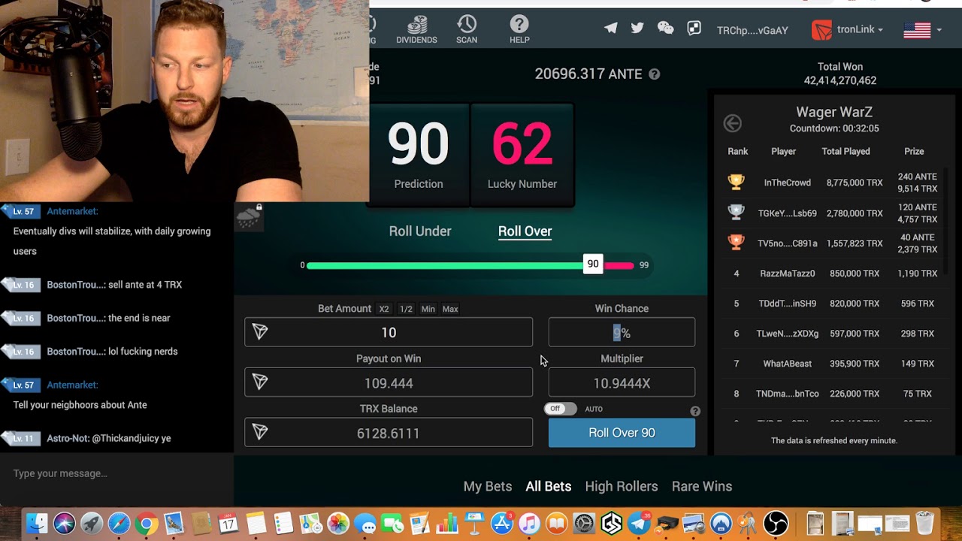
Task: Click the Wager WarZ back arrow
Action: (x=732, y=123)
